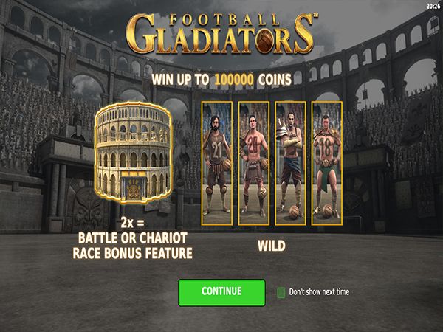The image size is (443, 332).
Task: Click the football inside the Gladiators title
Action: (266, 40)
